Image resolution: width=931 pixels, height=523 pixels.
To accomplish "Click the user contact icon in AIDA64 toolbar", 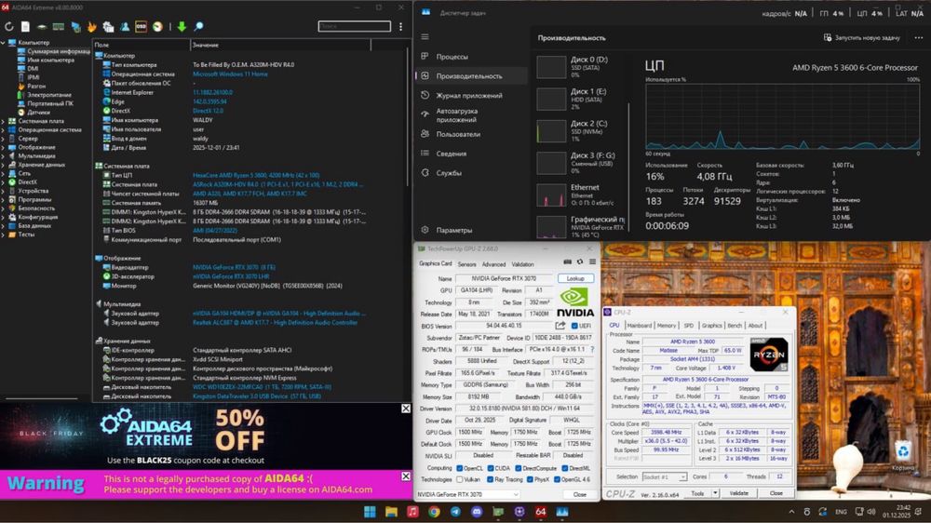I will click(125, 26).
